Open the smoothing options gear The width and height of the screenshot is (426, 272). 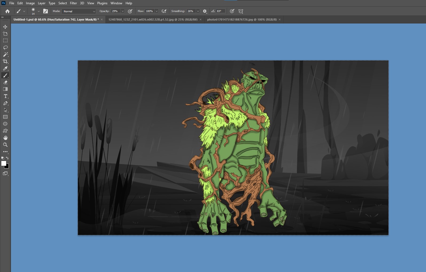(x=205, y=11)
